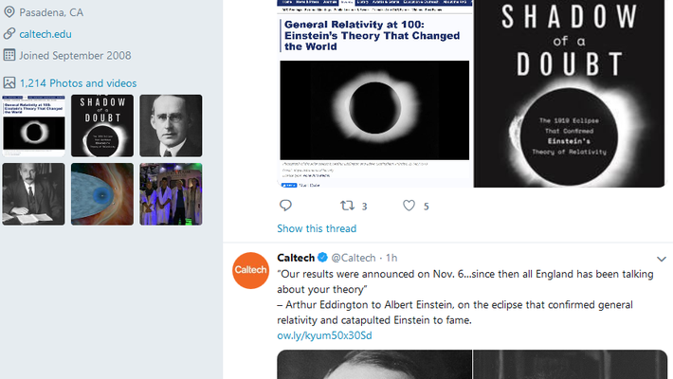Open the magnetosphere illustration thumbnail
This screenshot has width=673, height=379.
click(102, 193)
